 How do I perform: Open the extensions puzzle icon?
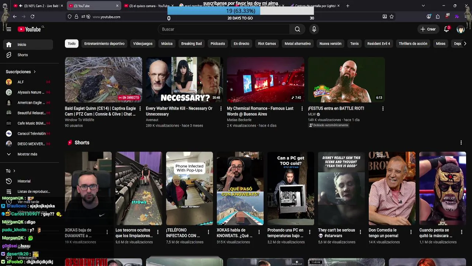tap(438, 17)
